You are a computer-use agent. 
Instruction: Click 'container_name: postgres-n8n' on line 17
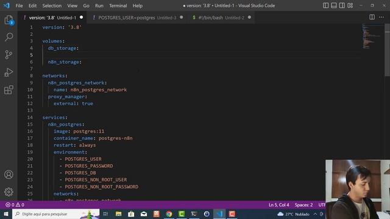tap(93, 138)
